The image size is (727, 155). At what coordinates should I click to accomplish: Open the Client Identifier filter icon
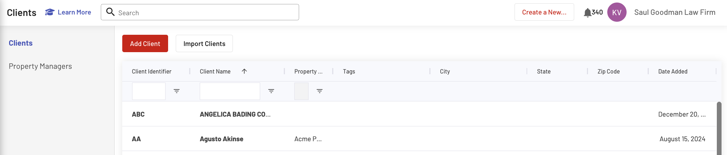click(176, 91)
